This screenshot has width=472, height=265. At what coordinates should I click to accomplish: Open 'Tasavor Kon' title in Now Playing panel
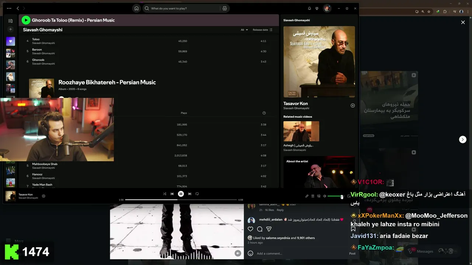click(x=295, y=103)
